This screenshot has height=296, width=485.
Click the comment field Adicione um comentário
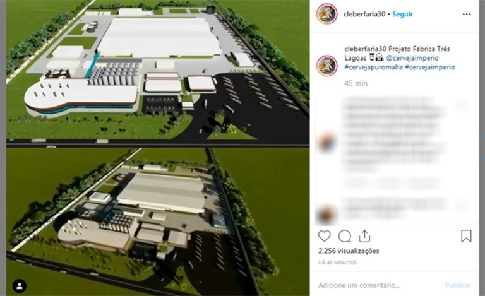359,285
